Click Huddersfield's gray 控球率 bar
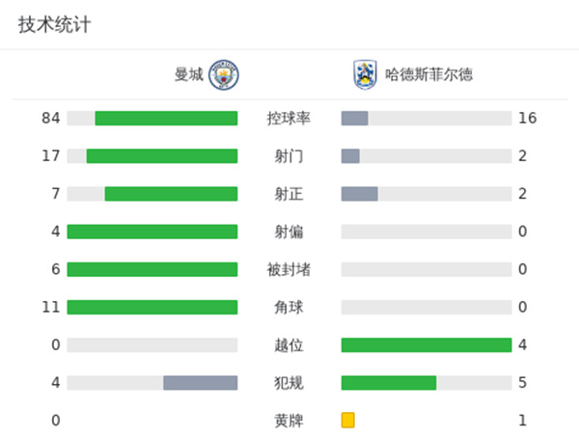579x439 pixels. (x=354, y=119)
